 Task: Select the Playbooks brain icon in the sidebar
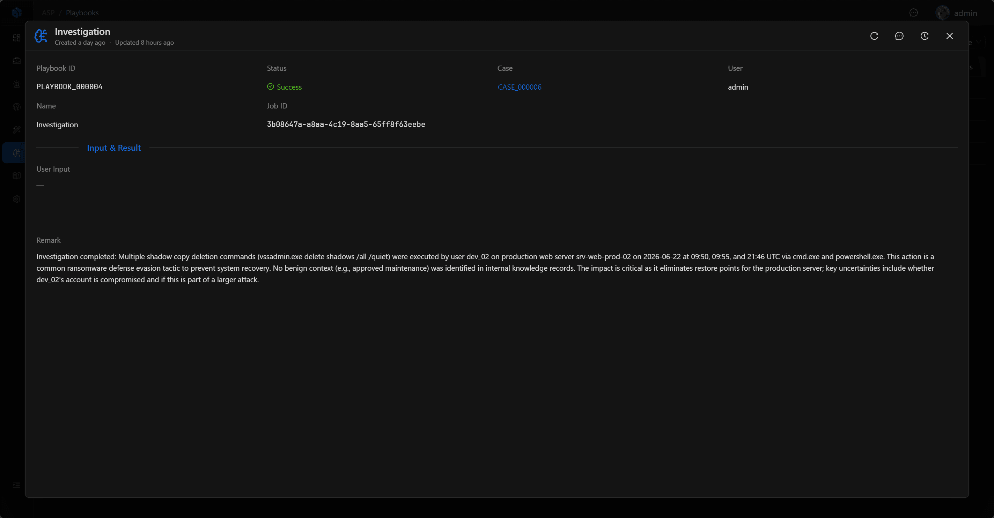[17, 153]
